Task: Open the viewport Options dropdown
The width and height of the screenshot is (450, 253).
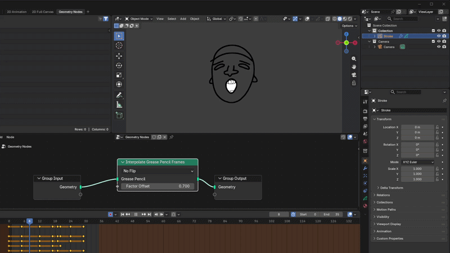Action: (x=349, y=26)
